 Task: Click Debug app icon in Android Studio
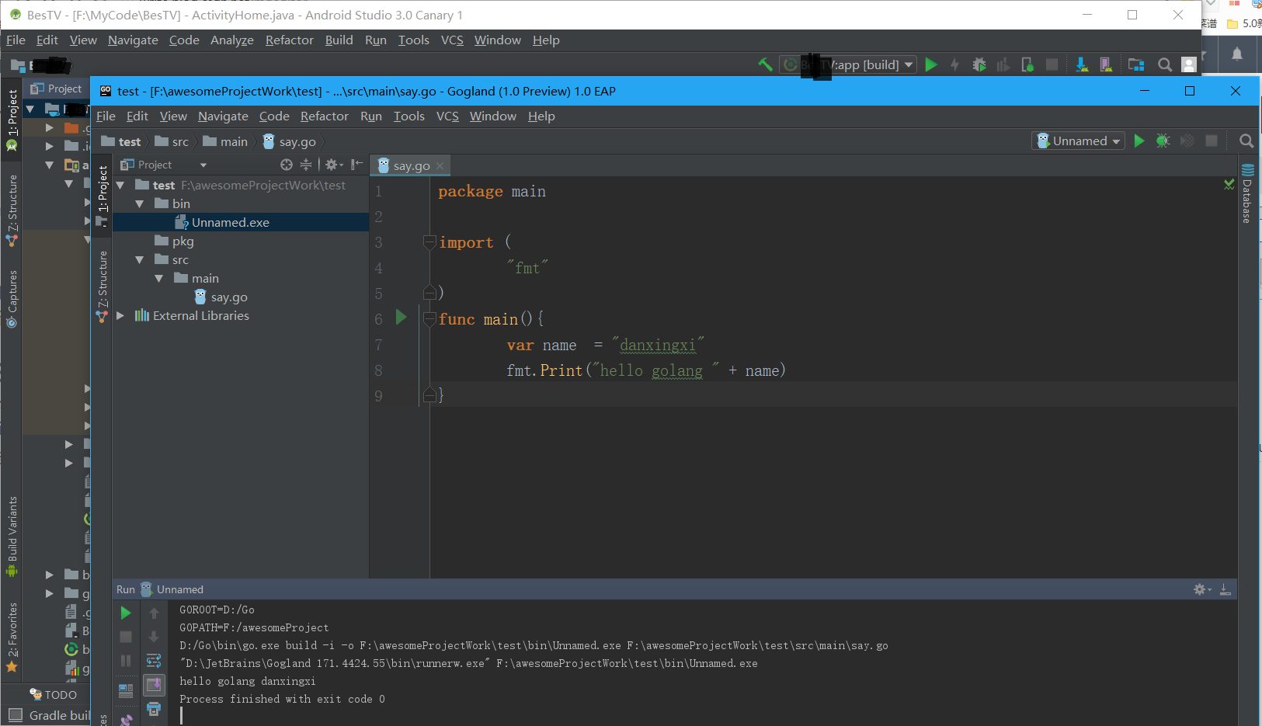979,64
